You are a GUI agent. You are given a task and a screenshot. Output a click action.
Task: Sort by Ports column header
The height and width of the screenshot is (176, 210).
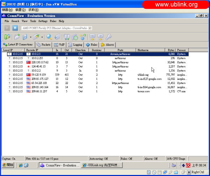[x=120, y=50]
